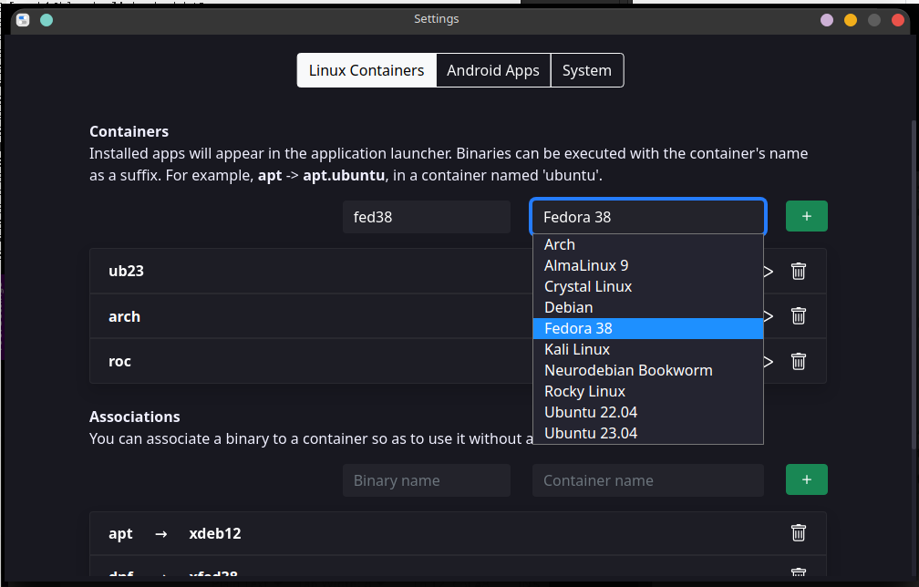This screenshot has height=587, width=919.
Task: Select Kali Linux from the list
Action: point(648,350)
